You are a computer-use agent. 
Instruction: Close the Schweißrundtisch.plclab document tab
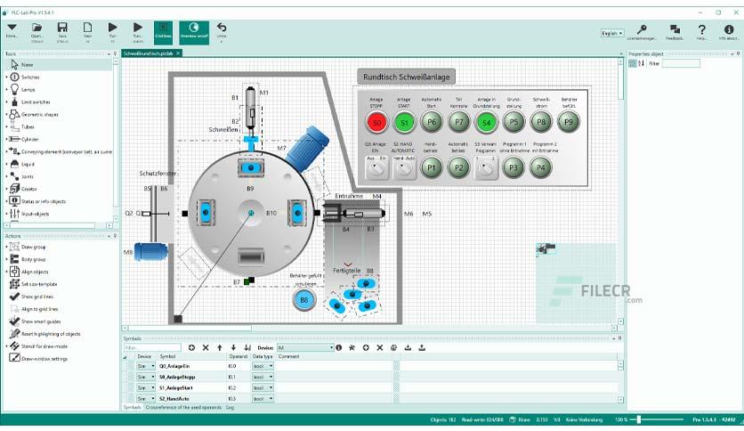click(x=178, y=53)
